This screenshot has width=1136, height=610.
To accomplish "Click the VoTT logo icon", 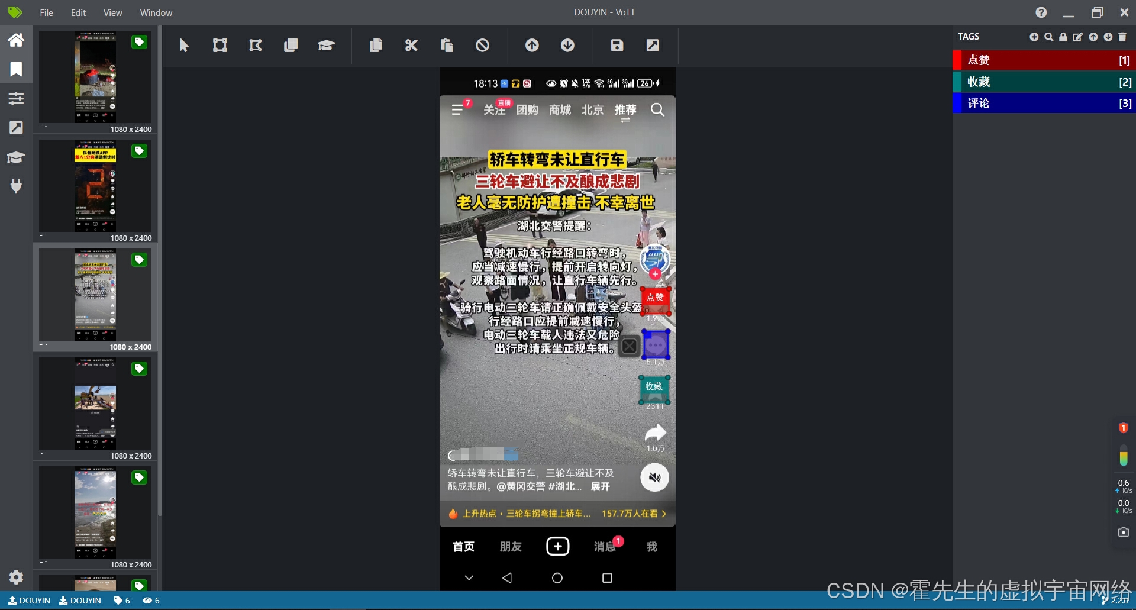I will point(15,12).
